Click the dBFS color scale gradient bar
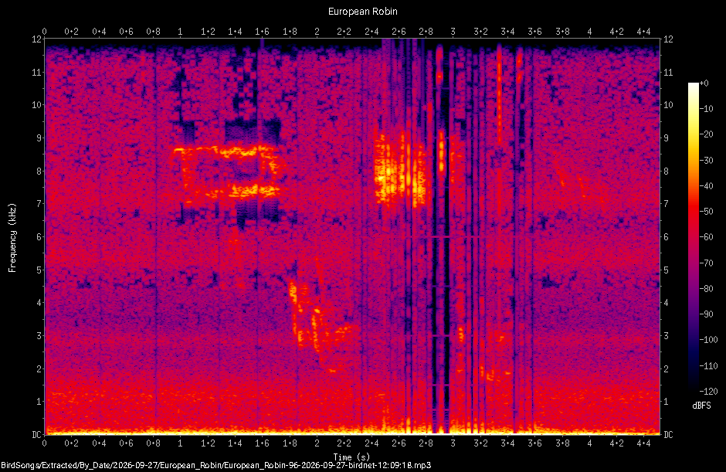 click(693, 237)
